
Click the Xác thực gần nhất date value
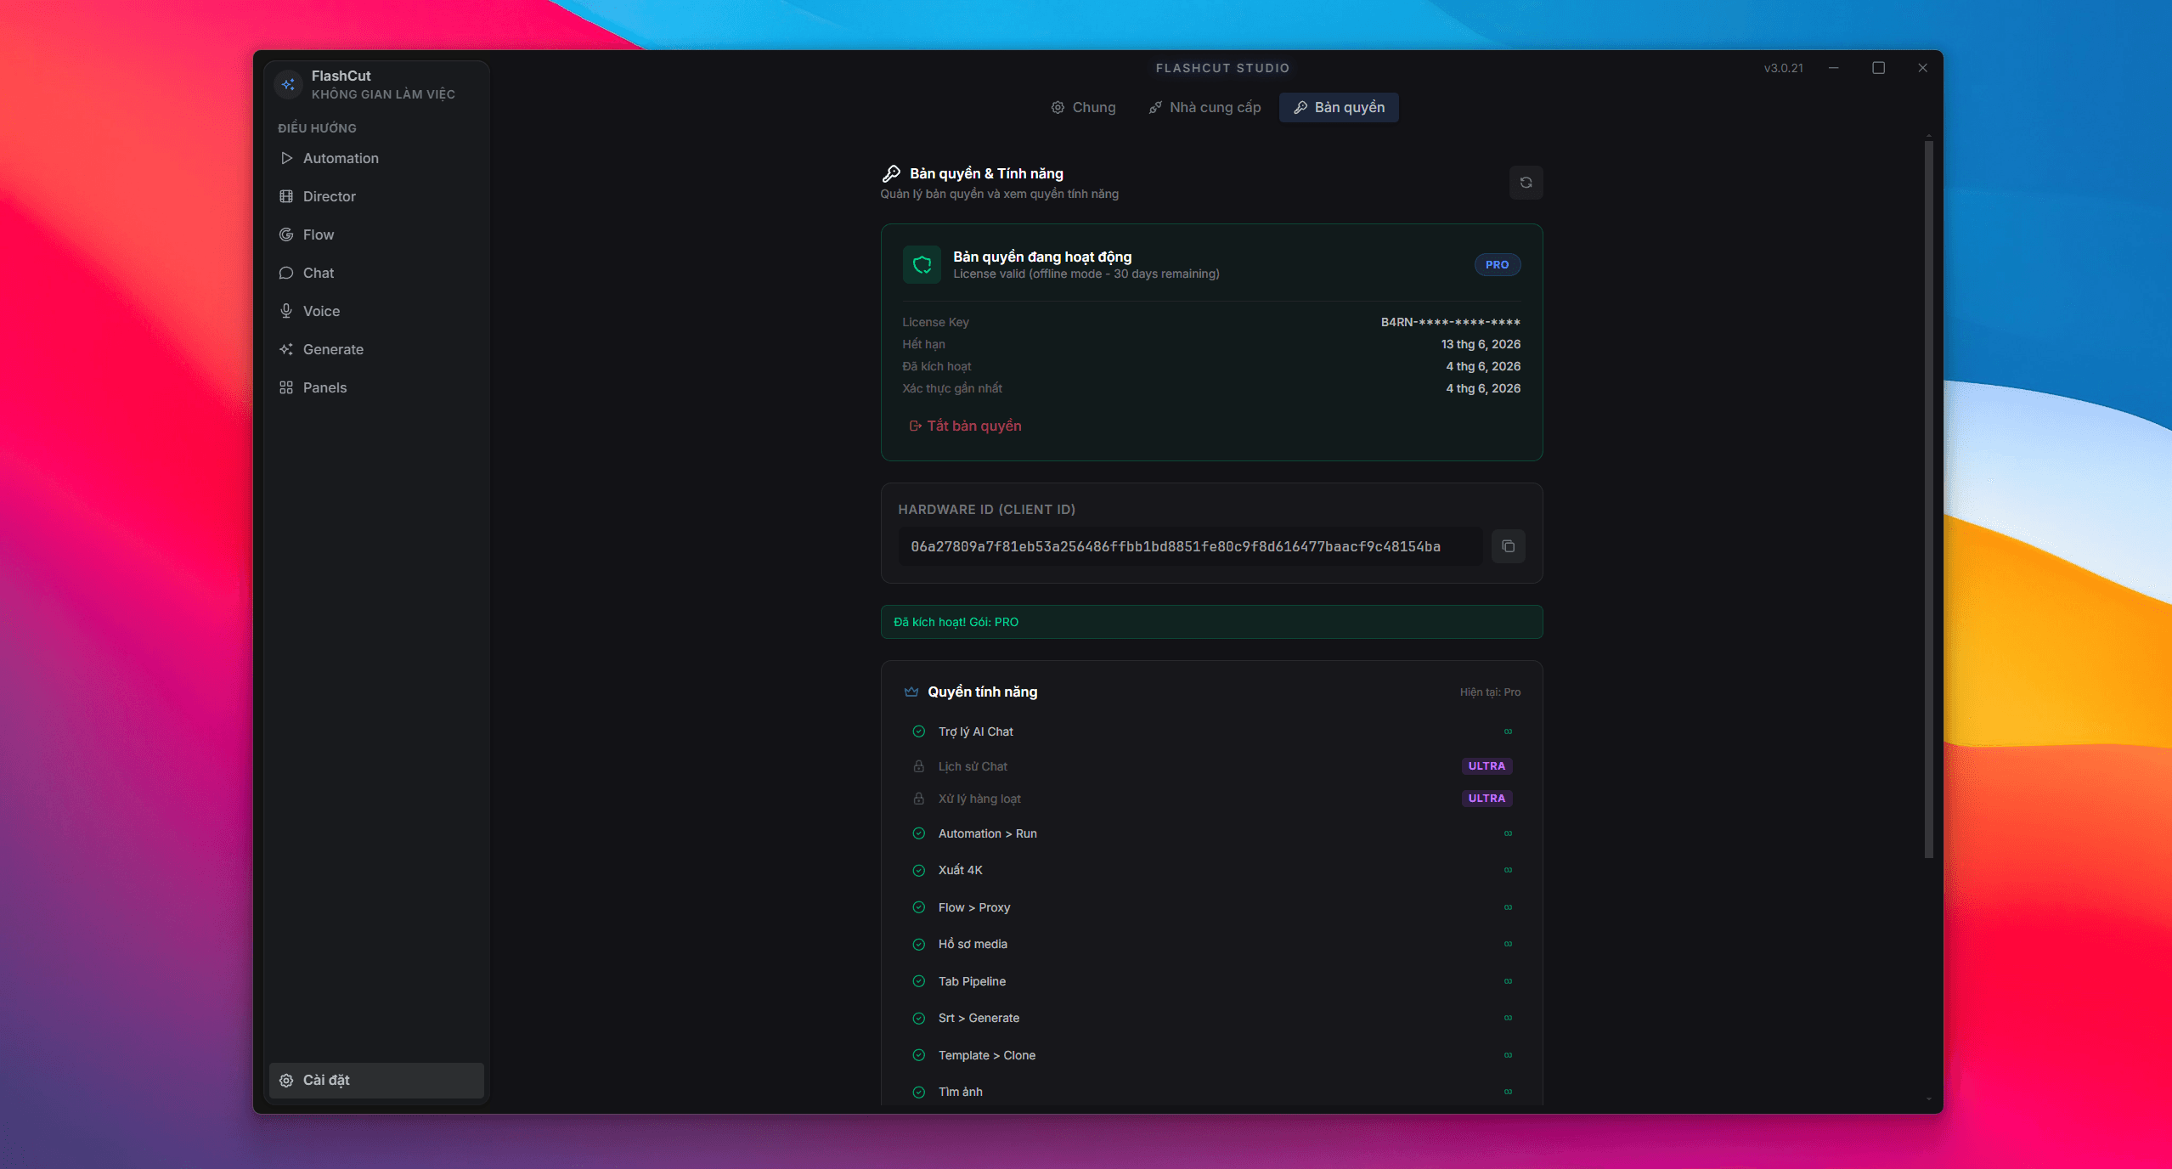point(1483,388)
